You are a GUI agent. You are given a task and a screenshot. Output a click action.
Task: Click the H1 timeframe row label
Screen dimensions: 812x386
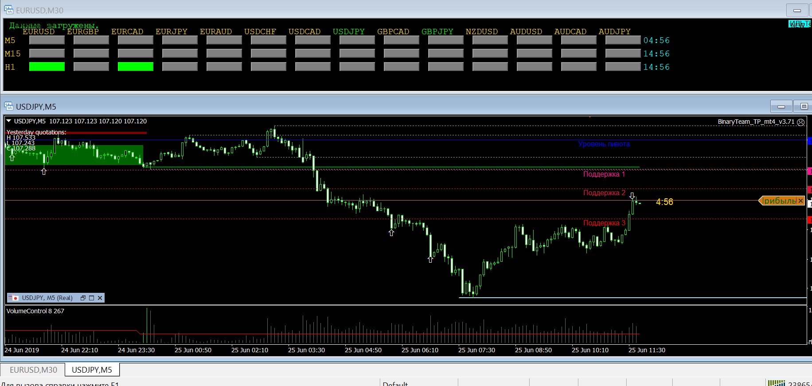[x=10, y=67]
